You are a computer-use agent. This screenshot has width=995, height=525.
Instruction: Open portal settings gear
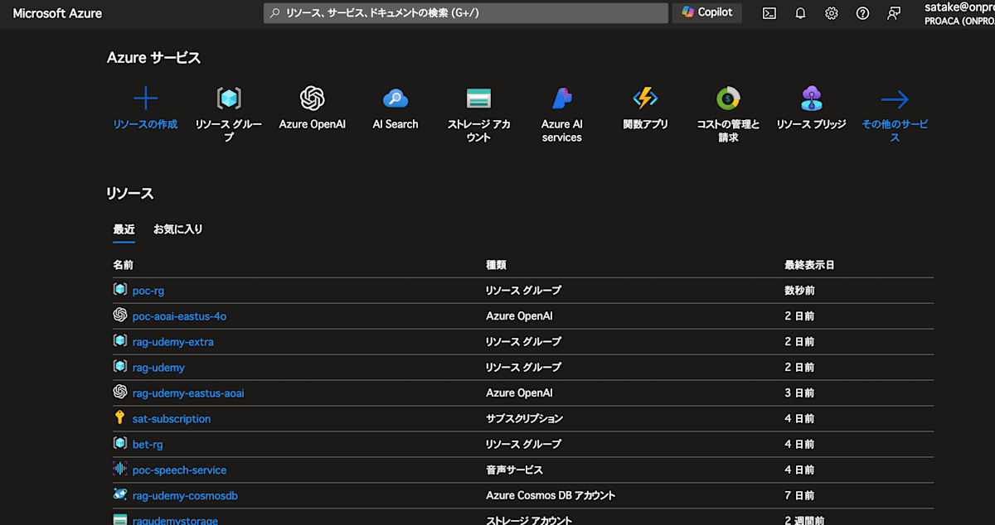[x=832, y=13]
